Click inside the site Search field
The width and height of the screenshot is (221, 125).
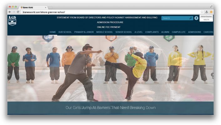click(175, 18)
